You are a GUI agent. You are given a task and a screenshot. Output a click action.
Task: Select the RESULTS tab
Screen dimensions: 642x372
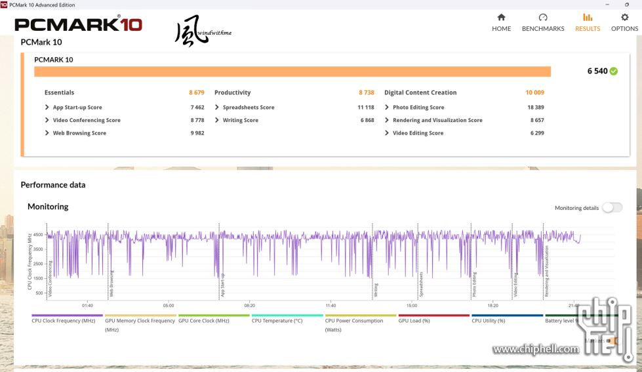pos(588,22)
